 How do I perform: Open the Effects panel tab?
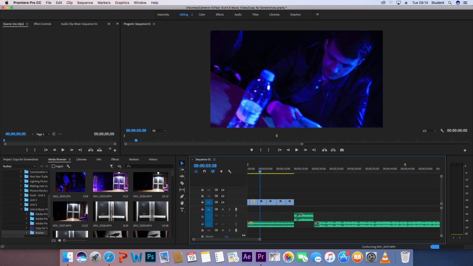[x=115, y=159]
